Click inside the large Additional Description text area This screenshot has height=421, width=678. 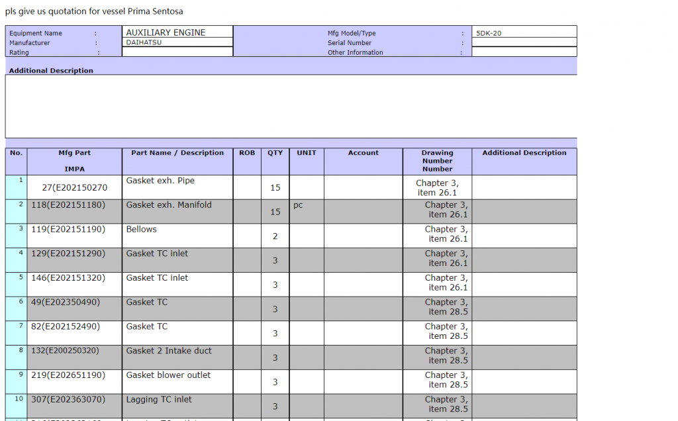click(291, 106)
